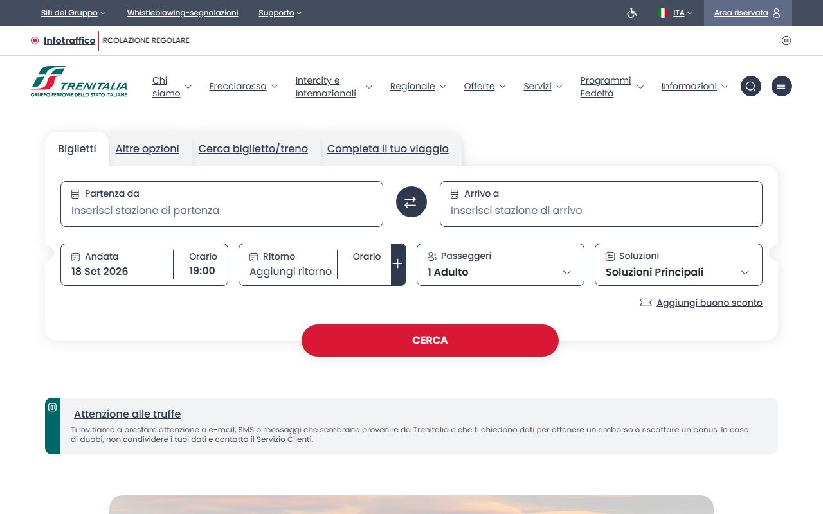
Task: Open the Attenzione alle truffe link
Action: coord(127,414)
